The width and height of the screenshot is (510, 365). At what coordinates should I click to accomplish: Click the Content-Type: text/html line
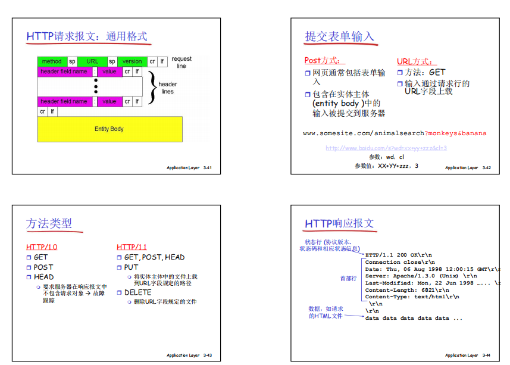tap(412, 297)
